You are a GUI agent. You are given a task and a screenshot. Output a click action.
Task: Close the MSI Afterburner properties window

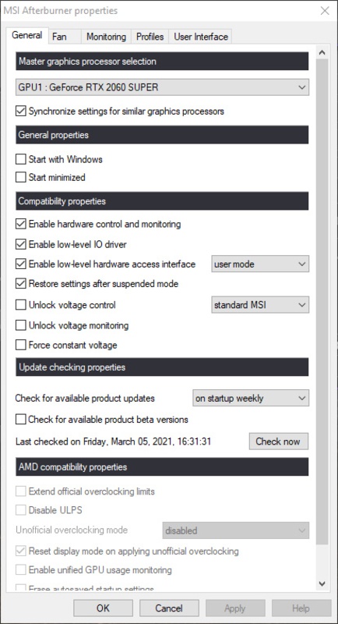pos(325,11)
